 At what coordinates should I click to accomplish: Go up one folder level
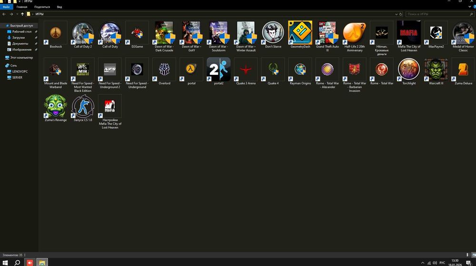pos(22,14)
